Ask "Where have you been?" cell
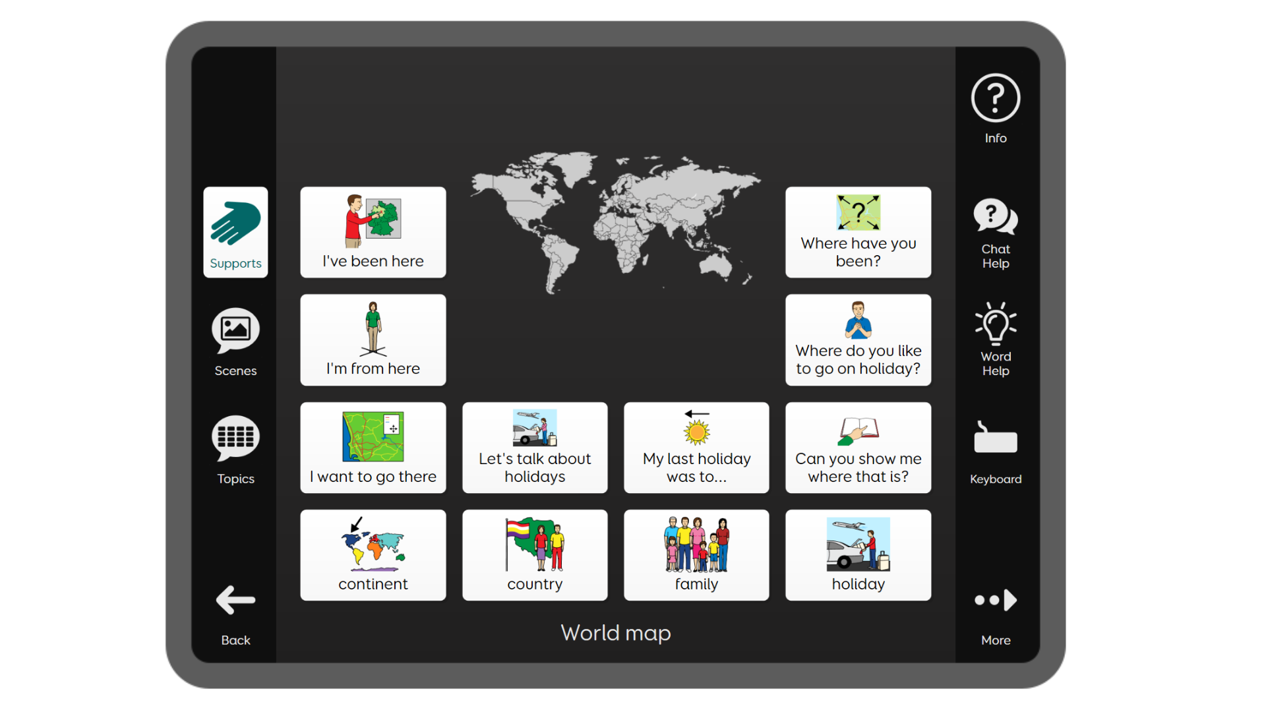This screenshot has width=1266, height=712. (858, 232)
